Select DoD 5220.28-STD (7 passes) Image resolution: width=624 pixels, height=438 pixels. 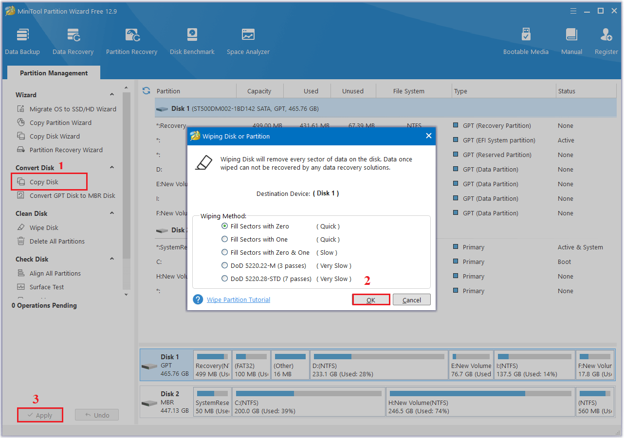[x=224, y=279]
